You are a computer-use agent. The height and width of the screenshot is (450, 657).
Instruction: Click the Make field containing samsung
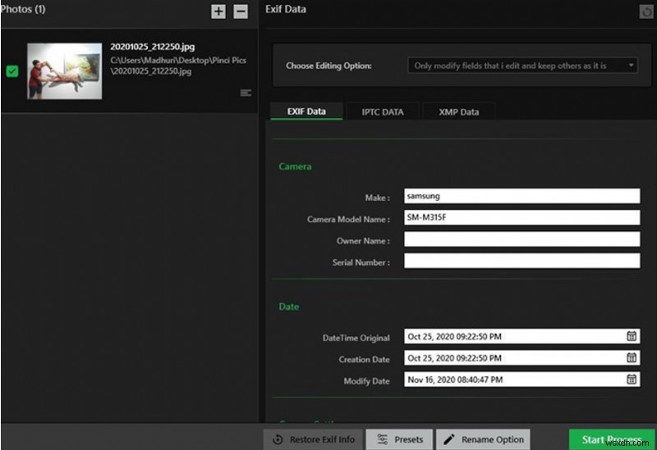click(x=522, y=196)
